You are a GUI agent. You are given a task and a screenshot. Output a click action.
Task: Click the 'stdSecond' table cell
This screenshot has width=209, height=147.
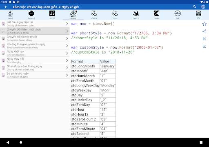point(85,134)
